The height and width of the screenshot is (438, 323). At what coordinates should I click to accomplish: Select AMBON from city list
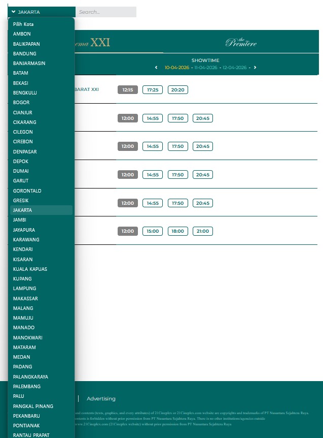point(41,34)
